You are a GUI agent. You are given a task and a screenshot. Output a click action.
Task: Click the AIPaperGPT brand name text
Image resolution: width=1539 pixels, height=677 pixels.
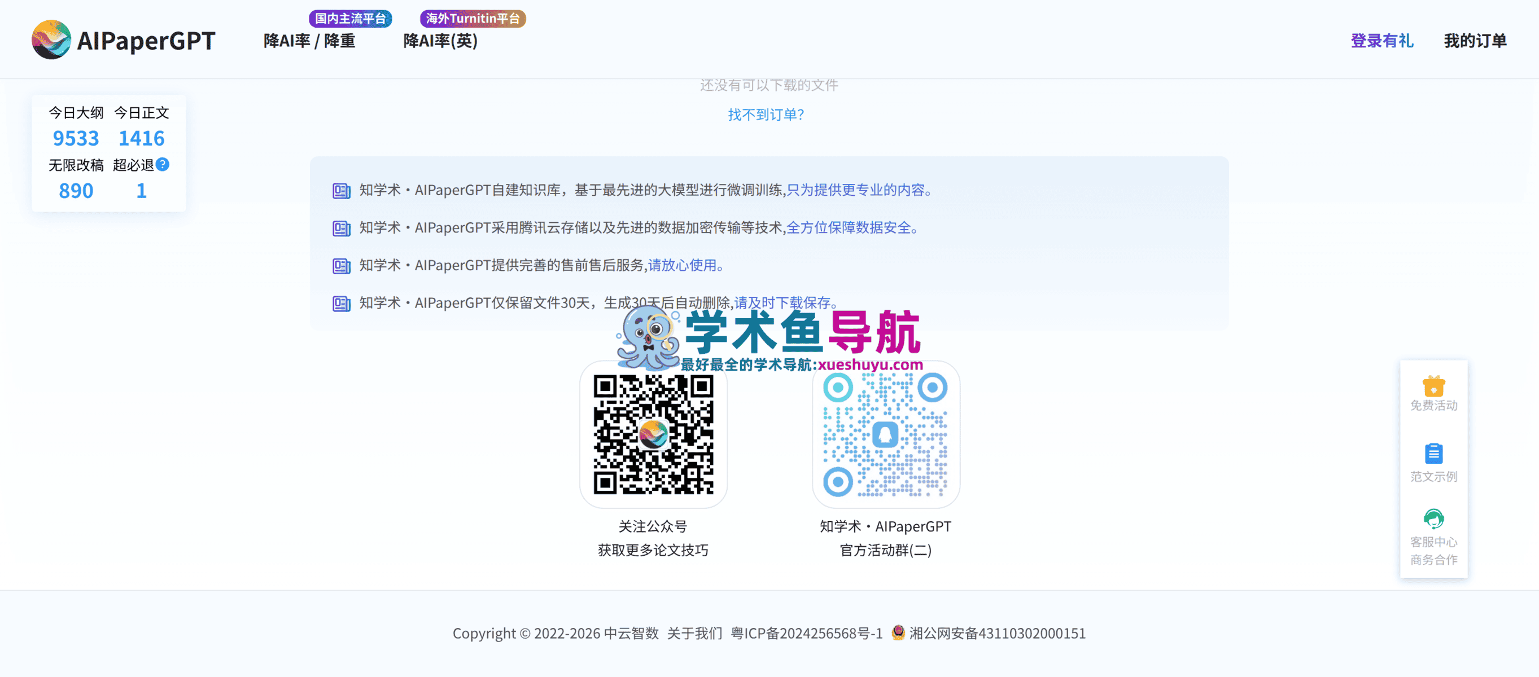click(x=146, y=41)
